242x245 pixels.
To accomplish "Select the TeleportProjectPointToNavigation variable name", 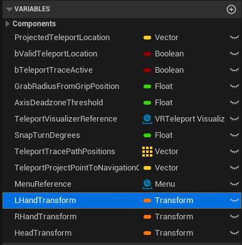I will click(76, 168).
